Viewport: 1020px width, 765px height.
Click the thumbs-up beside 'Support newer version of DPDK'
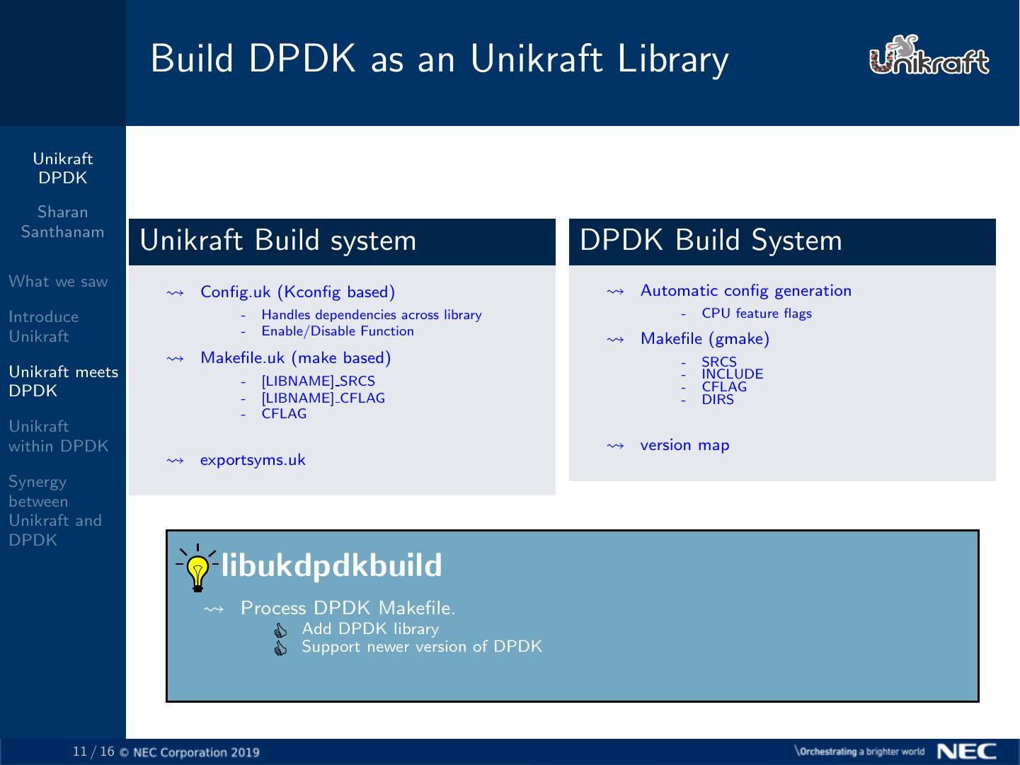280,647
